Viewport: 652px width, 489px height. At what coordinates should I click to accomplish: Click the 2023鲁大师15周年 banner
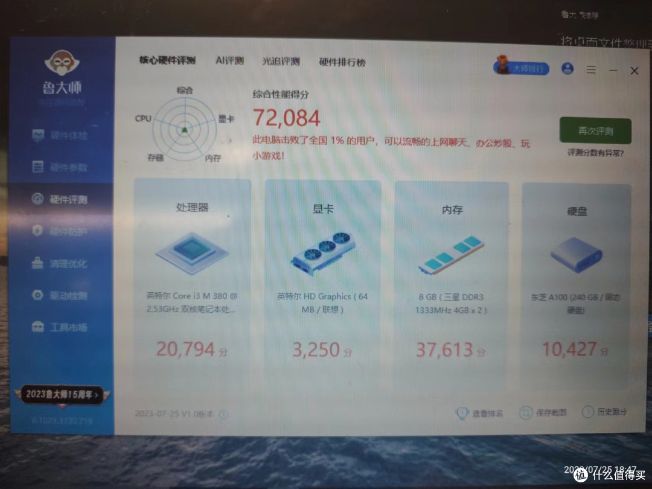62,394
